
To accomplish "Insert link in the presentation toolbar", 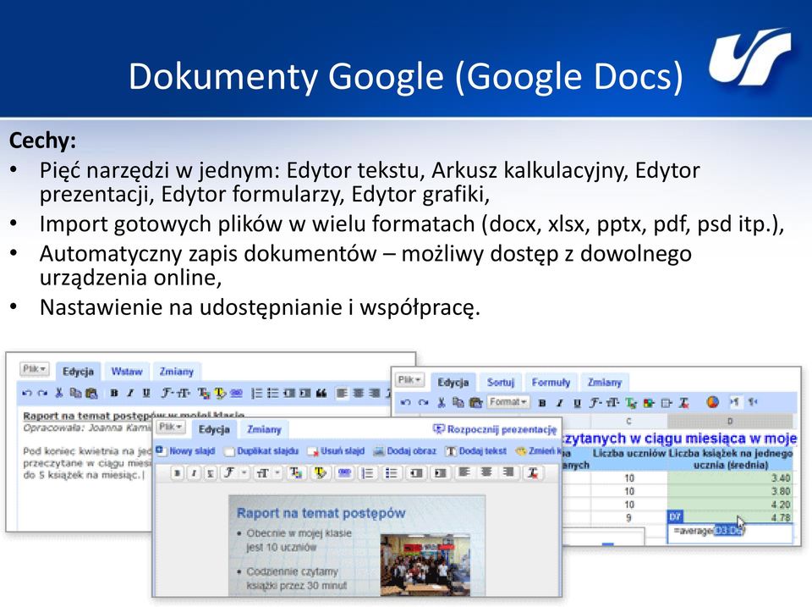I will point(344,472).
